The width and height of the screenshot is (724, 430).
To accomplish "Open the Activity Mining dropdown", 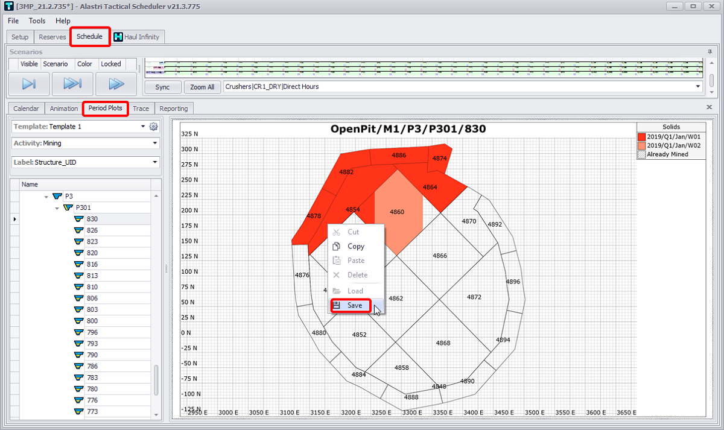I will [x=155, y=144].
